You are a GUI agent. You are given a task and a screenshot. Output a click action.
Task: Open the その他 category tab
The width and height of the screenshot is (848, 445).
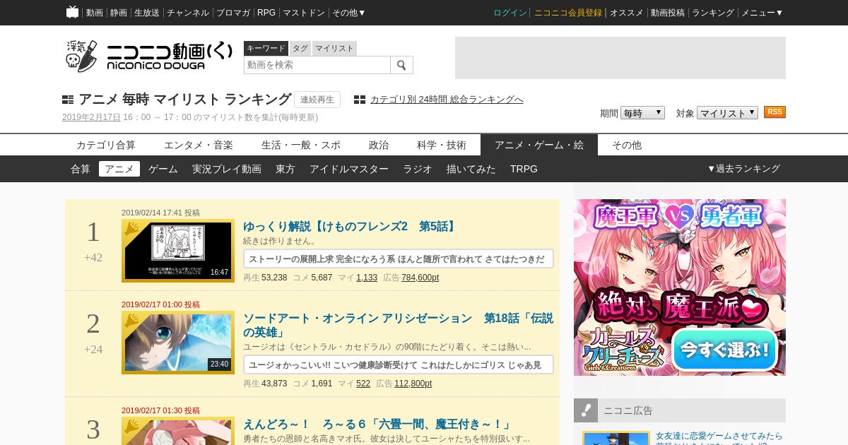(627, 145)
